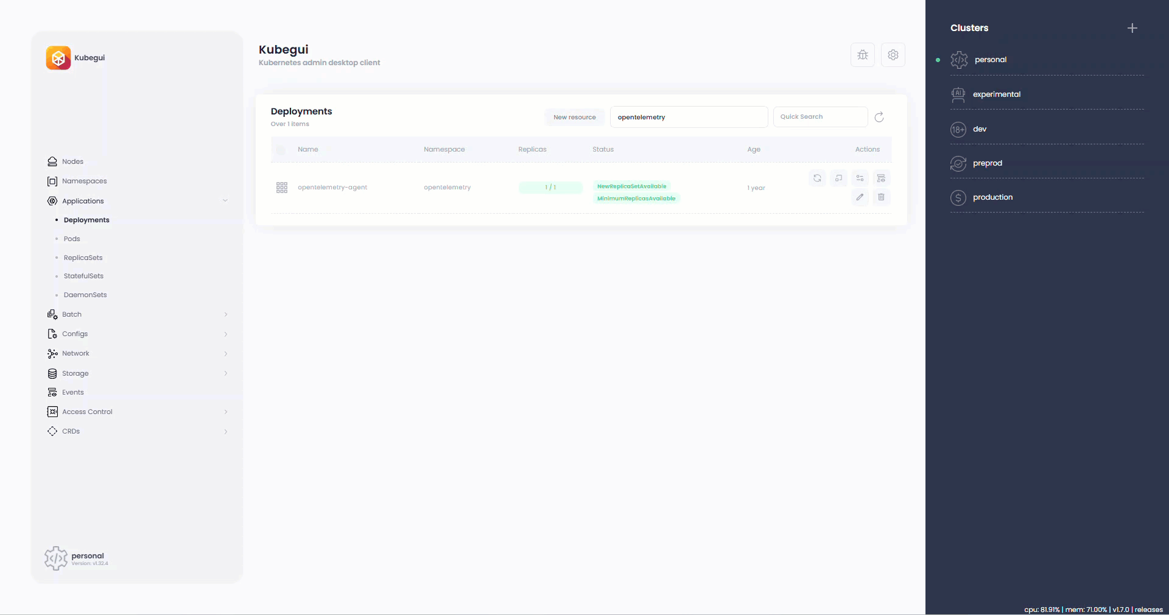Collapse the Applications section
Screen dimensions: 1169x615
225,201
